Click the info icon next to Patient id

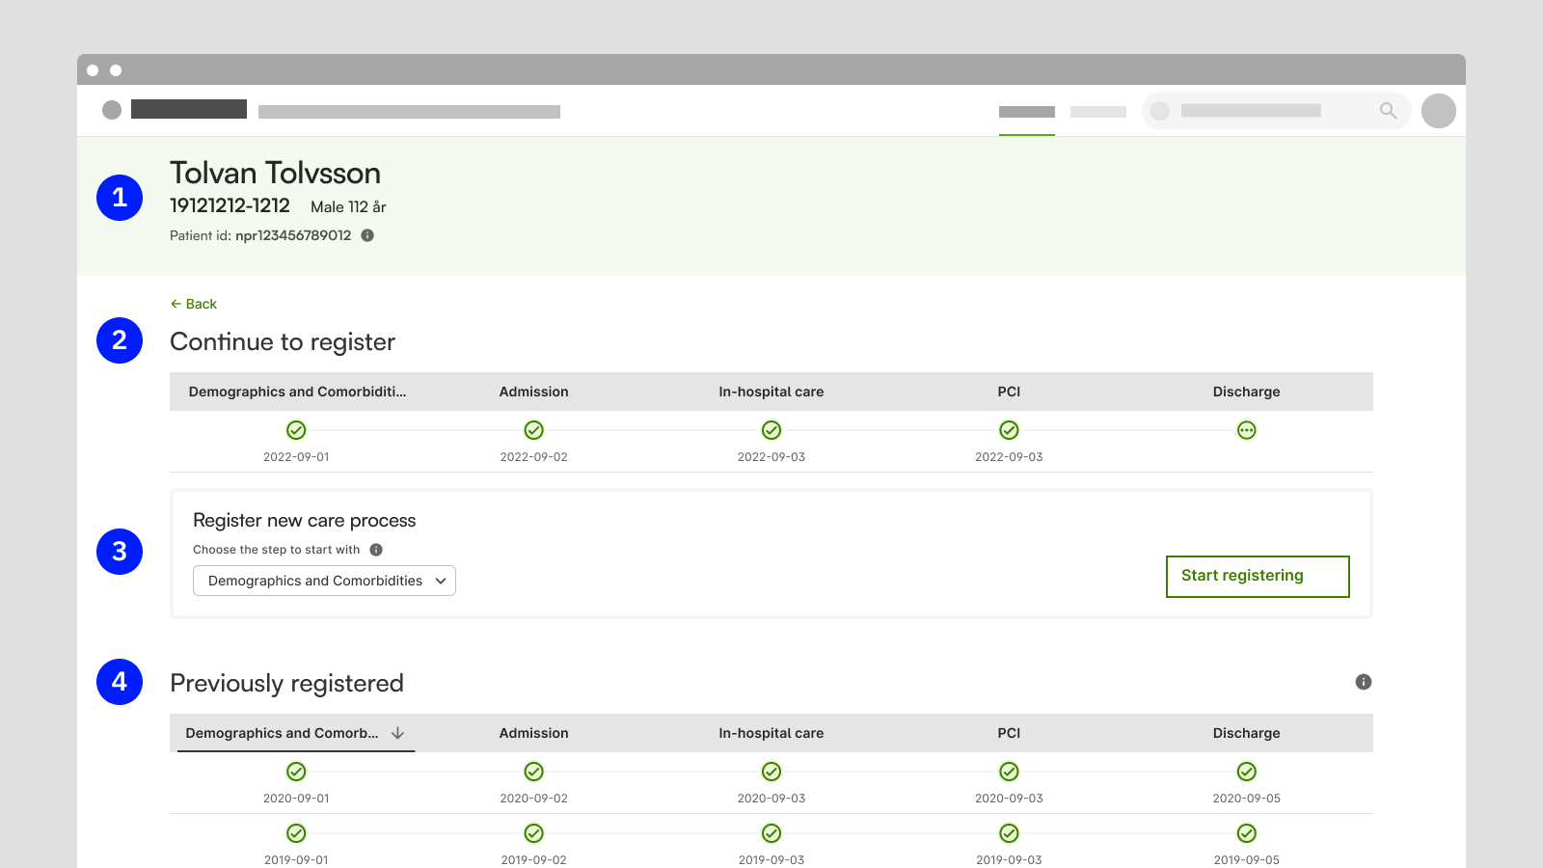[x=367, y=235]
